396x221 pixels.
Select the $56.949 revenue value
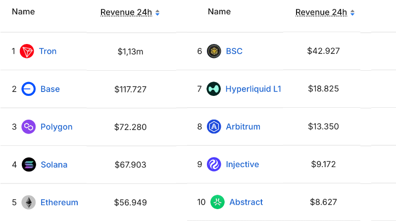(130, 203)
